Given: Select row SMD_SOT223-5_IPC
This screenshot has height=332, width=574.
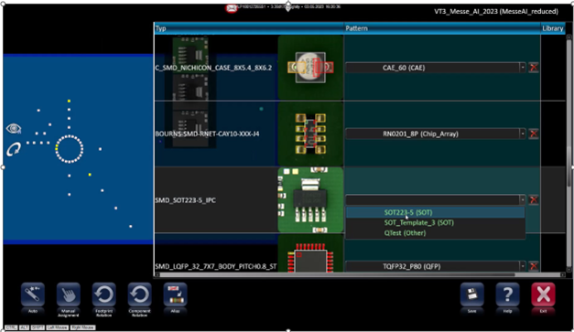Looking at the screenshot, I should [x=185, y=200].
